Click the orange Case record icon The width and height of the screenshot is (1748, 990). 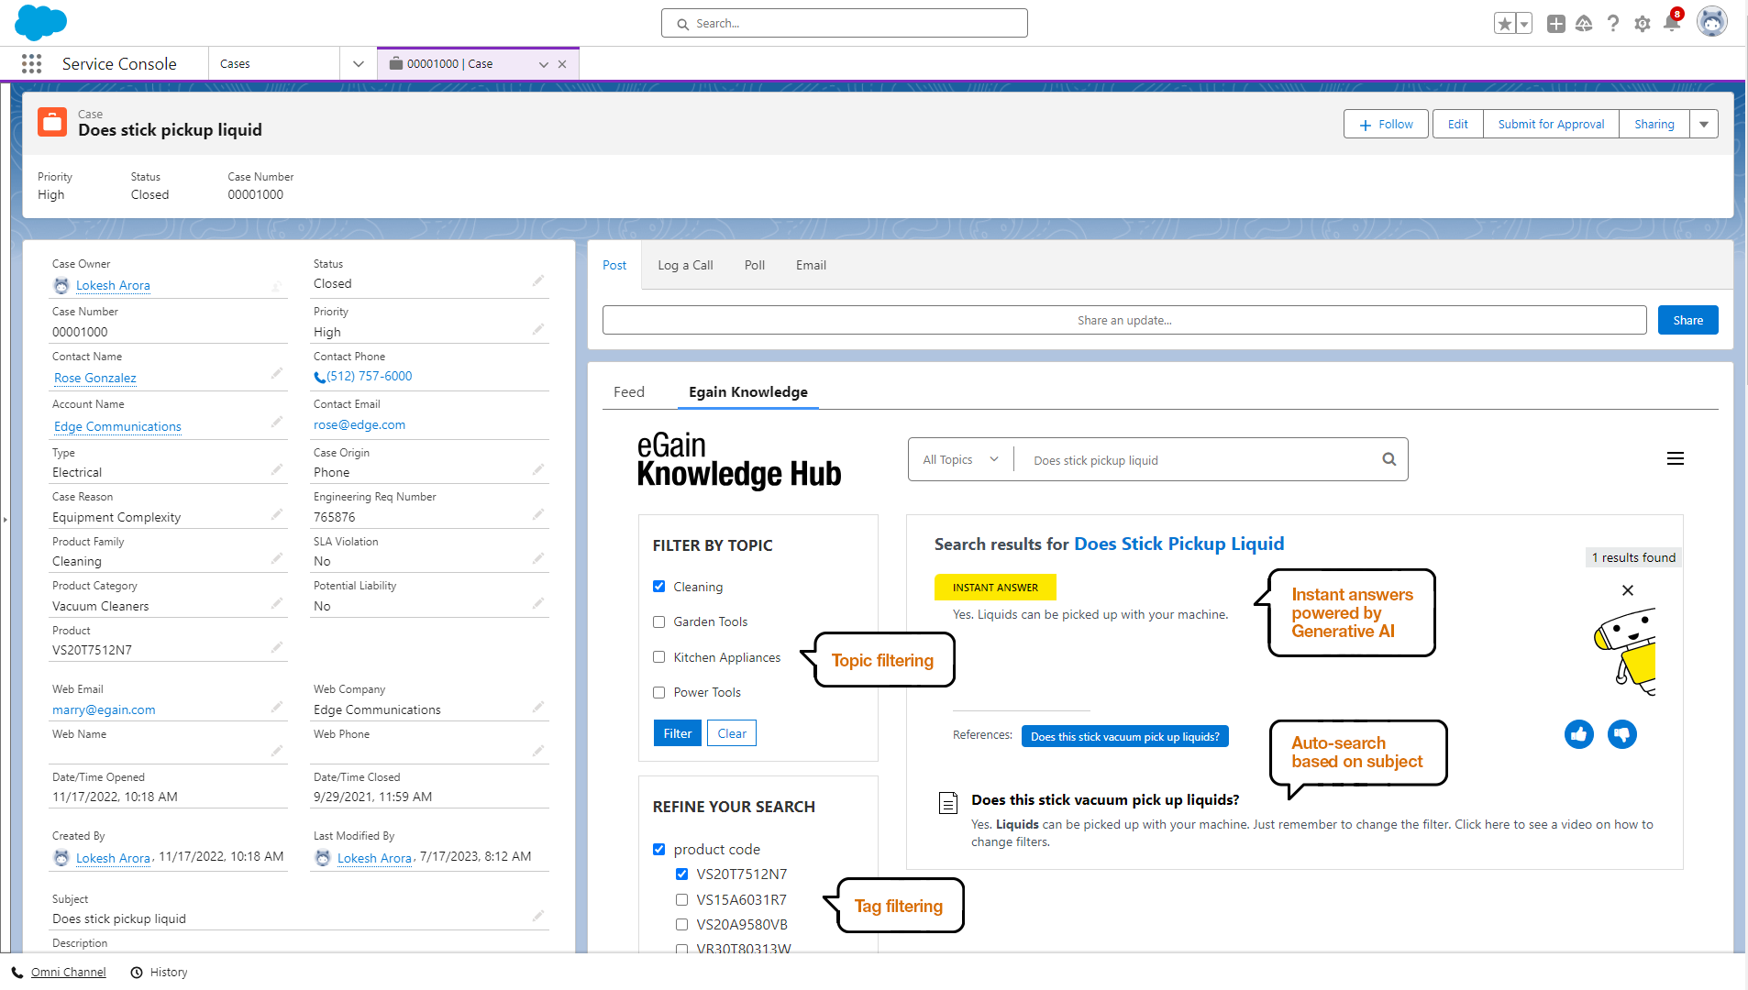click(52, 122)
